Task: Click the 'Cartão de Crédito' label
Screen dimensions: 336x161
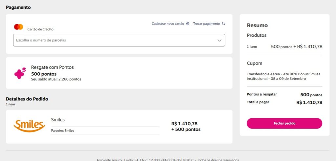Action: point(40,29)
